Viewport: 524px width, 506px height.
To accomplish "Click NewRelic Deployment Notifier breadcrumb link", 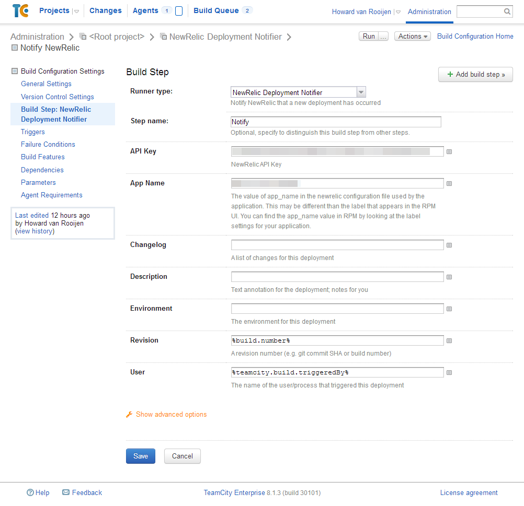I will (225, 37).
